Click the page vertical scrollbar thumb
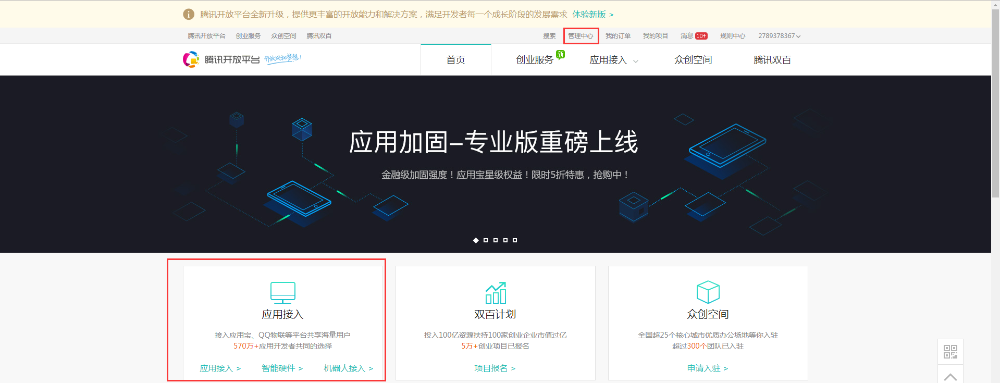1000x383 pixels. coord(995,104)
